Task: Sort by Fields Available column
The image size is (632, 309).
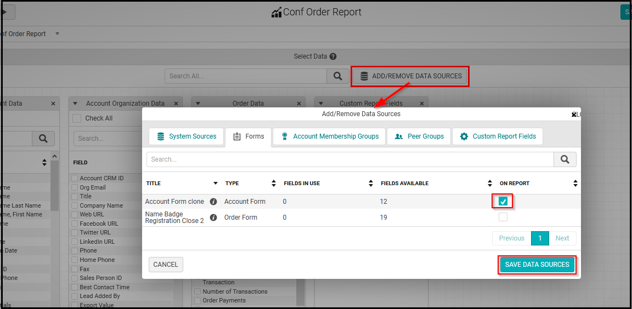Action: tap(490, 184)
